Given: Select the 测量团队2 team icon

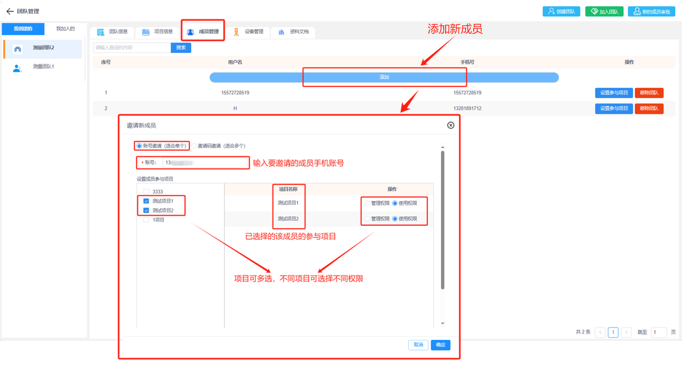Looking at the screenshot, I should [18, 49].
